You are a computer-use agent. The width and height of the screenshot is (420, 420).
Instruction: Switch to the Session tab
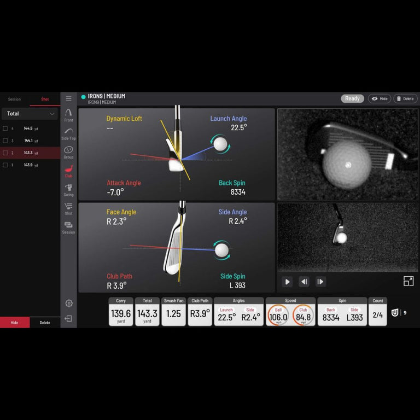pyautogui.click(x=14, y=99)
